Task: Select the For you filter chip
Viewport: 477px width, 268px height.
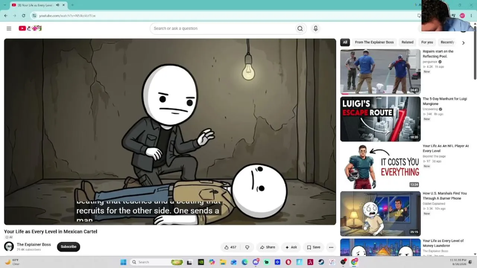Action: pyautogui.click(x=427, y=42)
